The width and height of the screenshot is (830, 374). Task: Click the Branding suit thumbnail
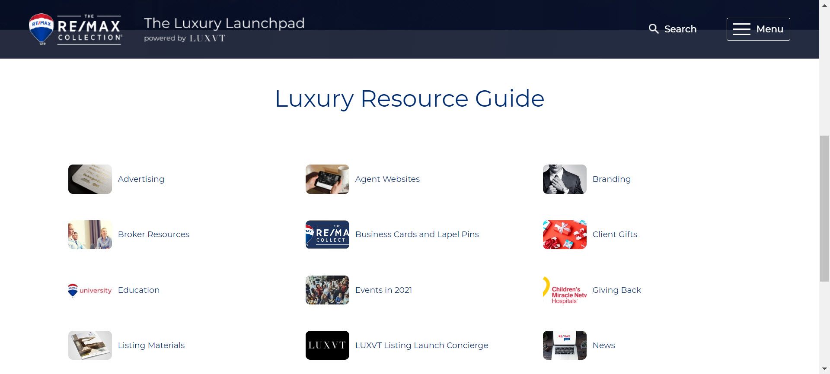point(565,179)
